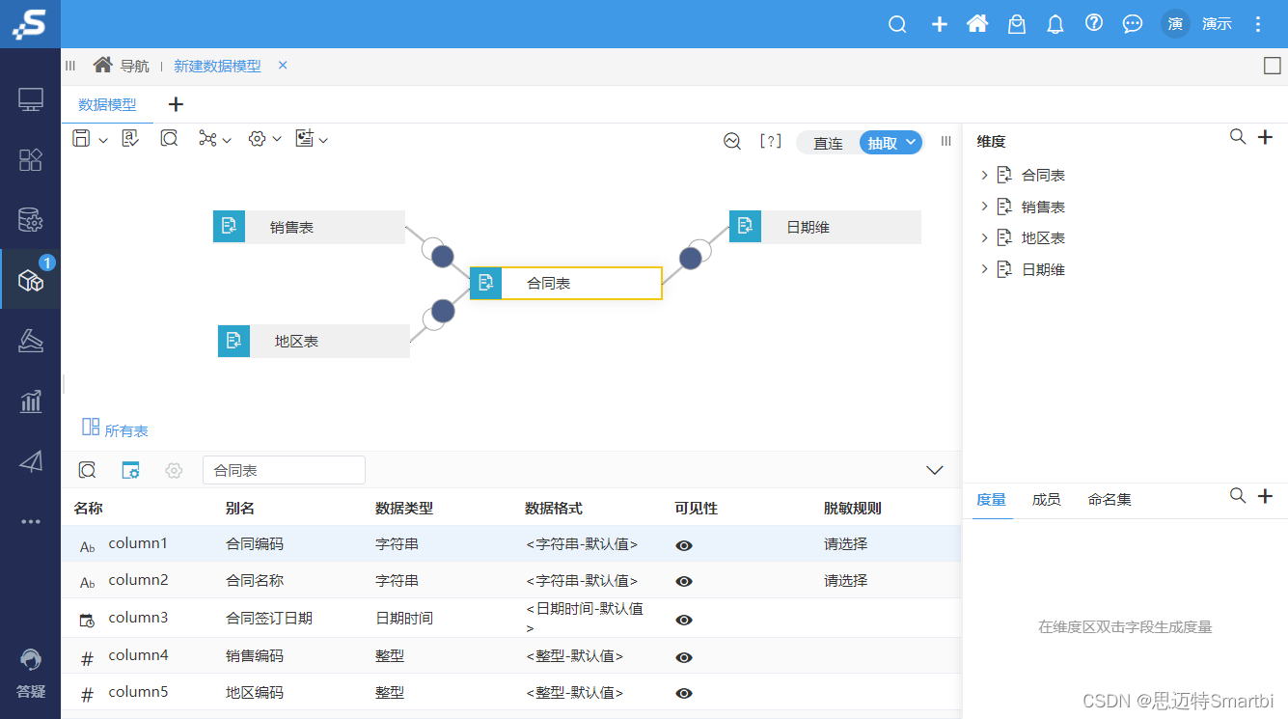
Task: Click the [?] parameter icon
Action: point(770,142)
